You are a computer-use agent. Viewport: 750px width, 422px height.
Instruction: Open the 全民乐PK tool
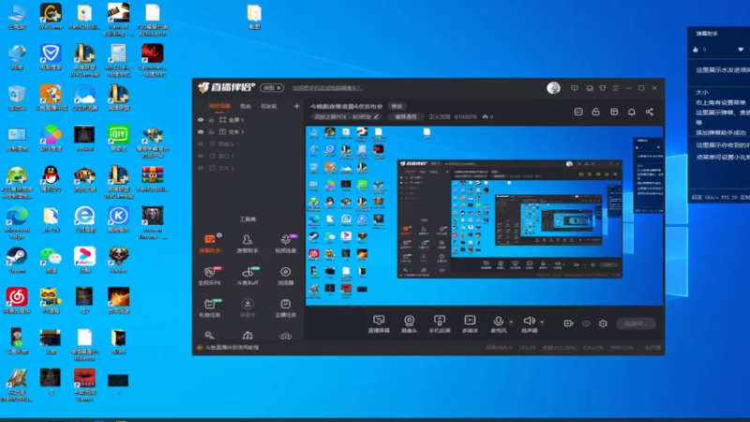[209, 276]
